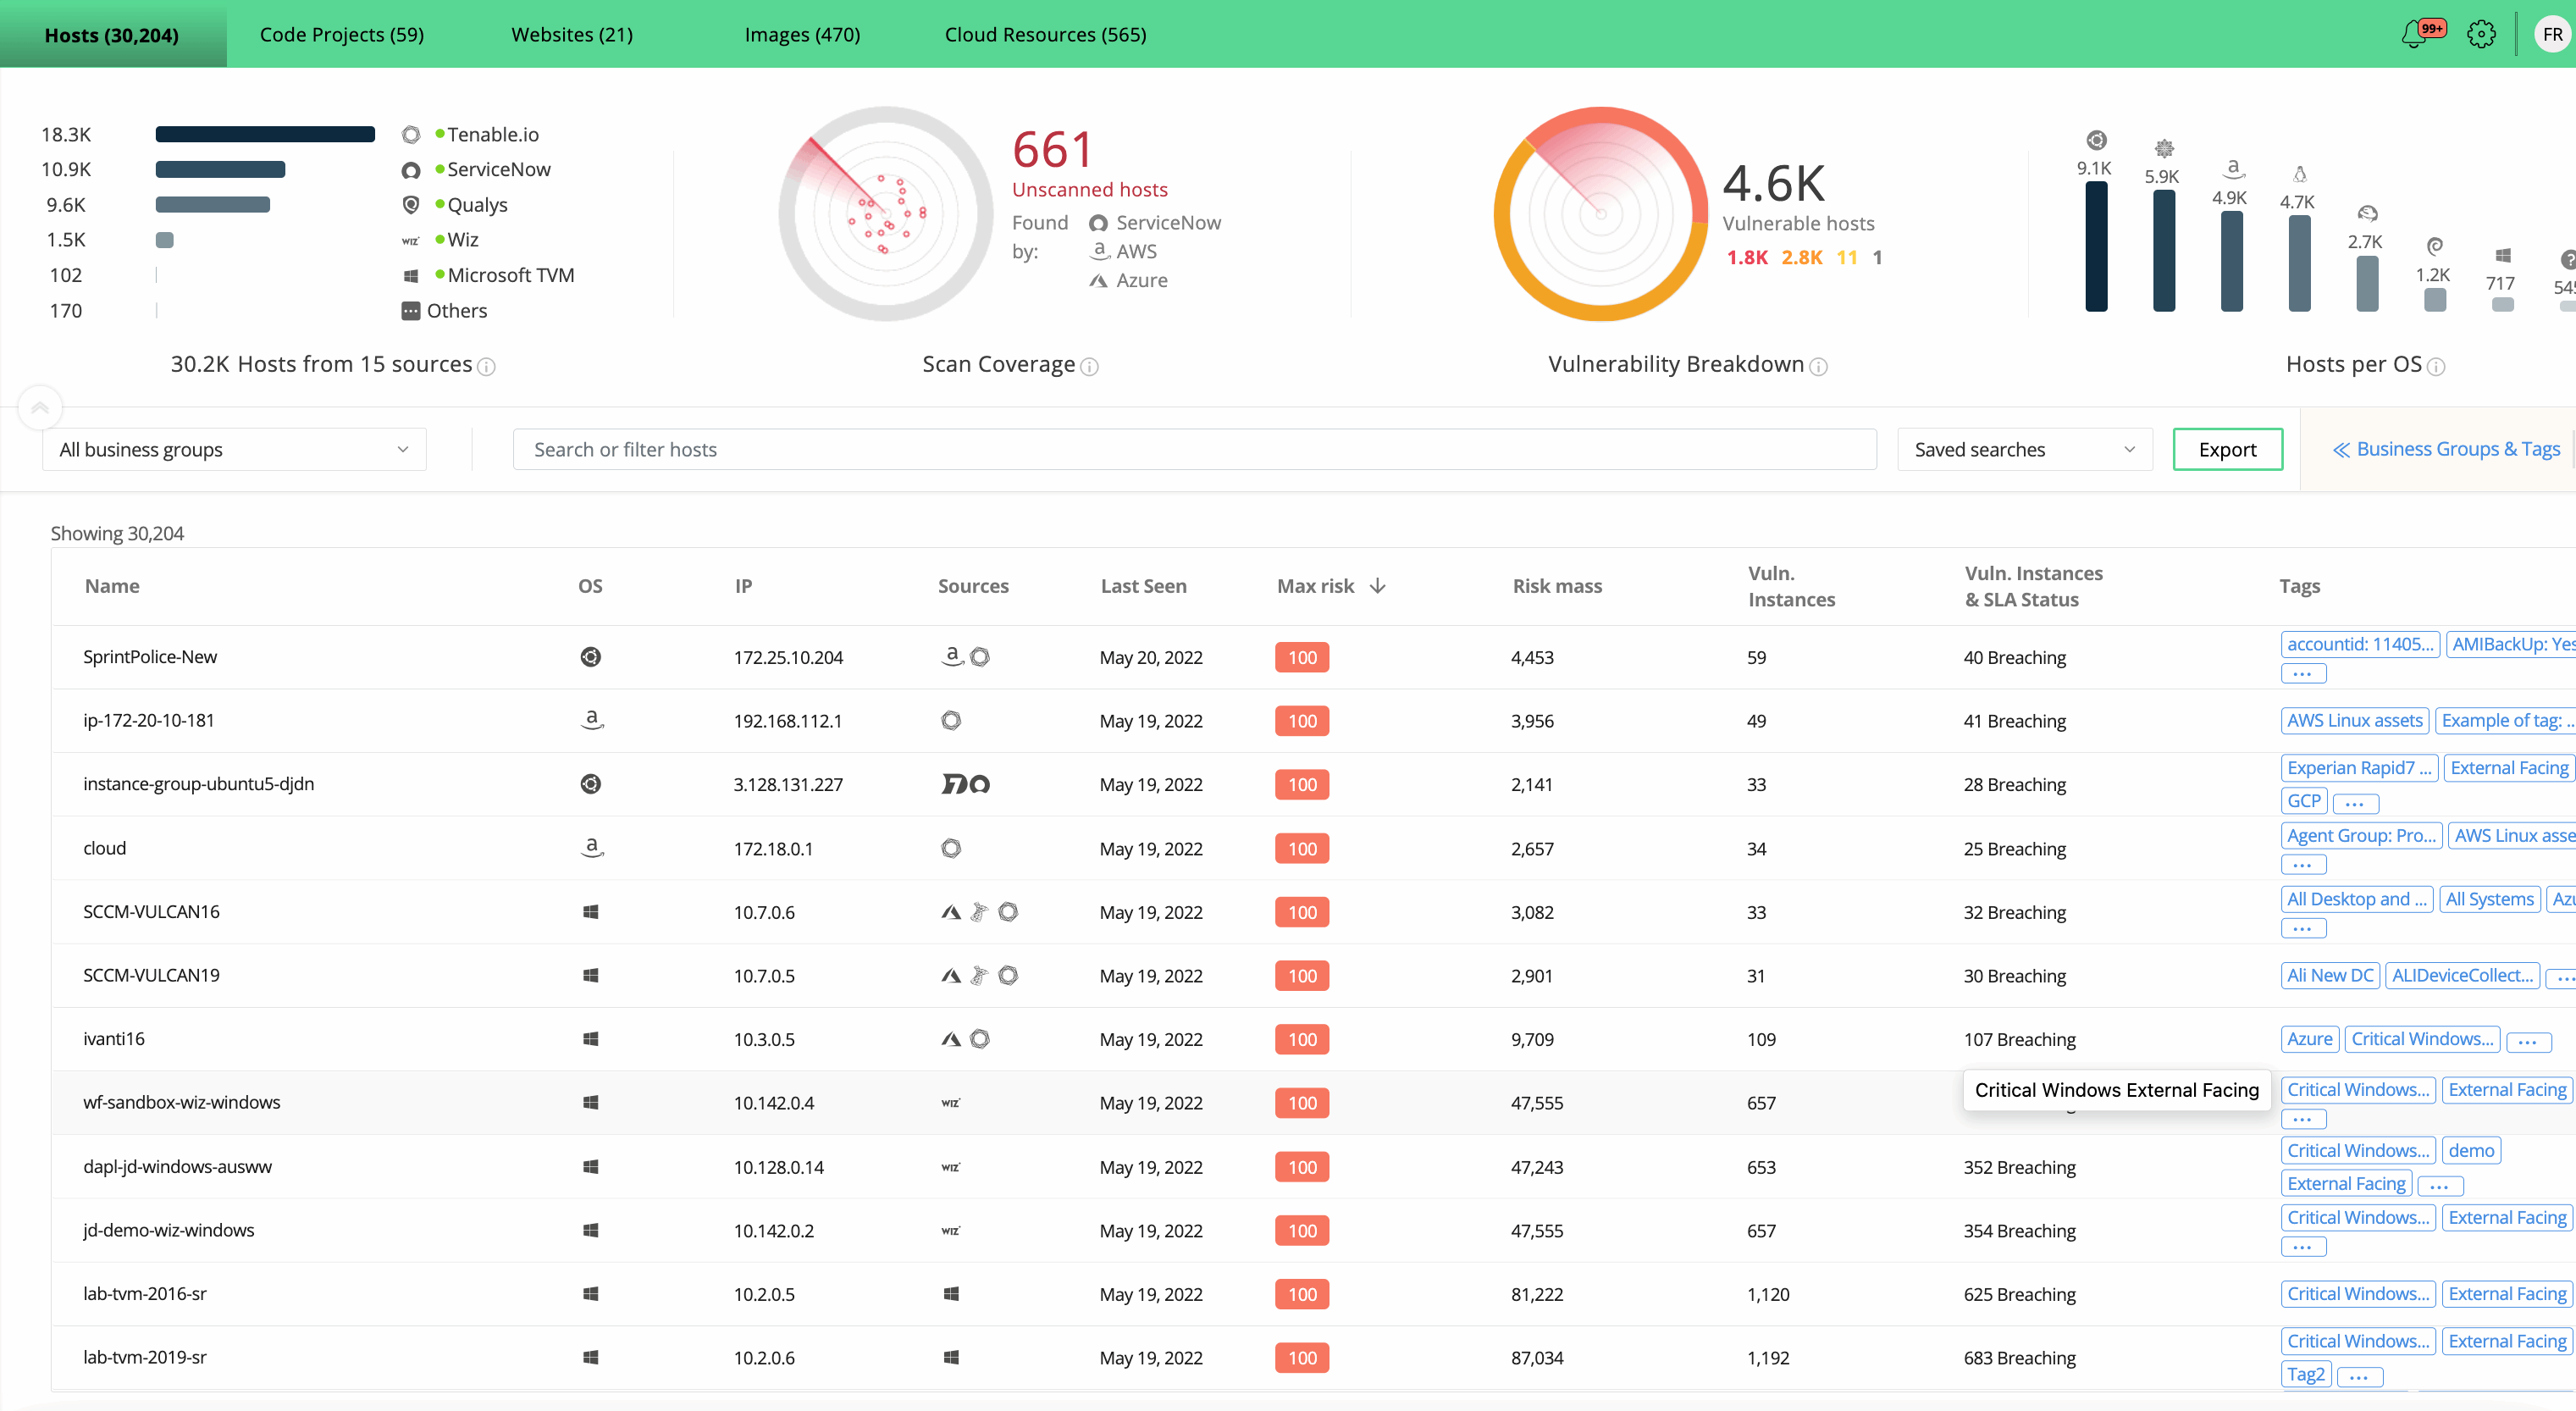Expand the Business Groups & Tags panel
The height and width of the screenshot is (1411, 2576).
2446,449
